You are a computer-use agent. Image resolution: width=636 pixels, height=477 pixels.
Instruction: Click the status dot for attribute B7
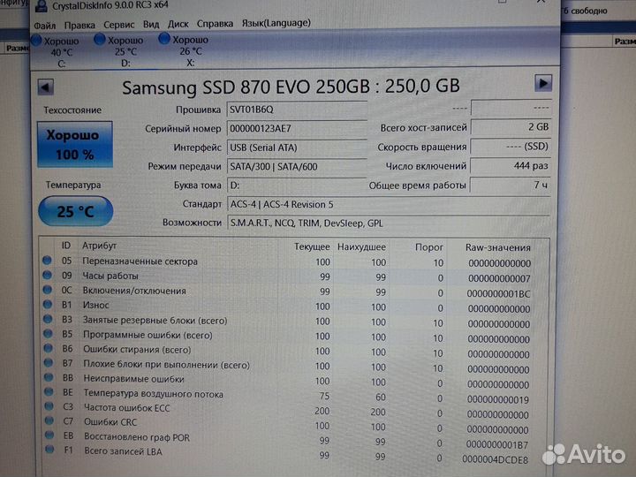pos(49,363)
